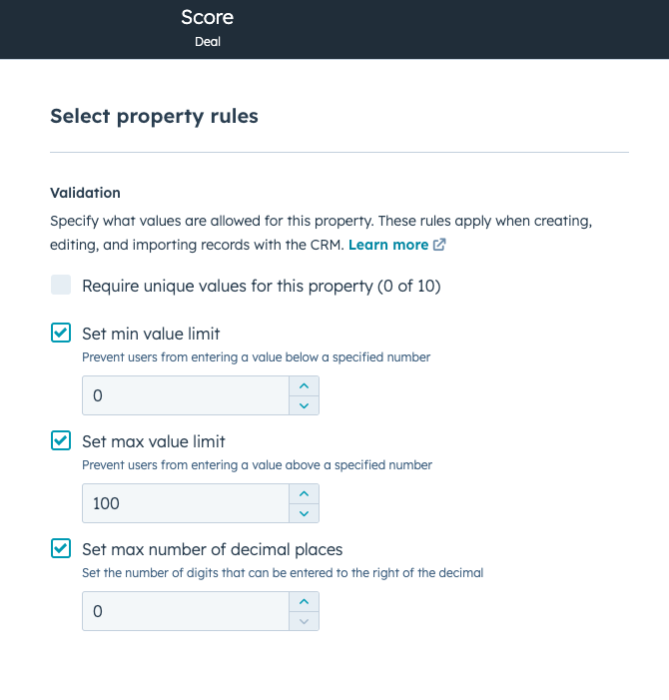This screenshot has width=669, height=700.
Task: Click the Set min value limit label
Action: 151,334
